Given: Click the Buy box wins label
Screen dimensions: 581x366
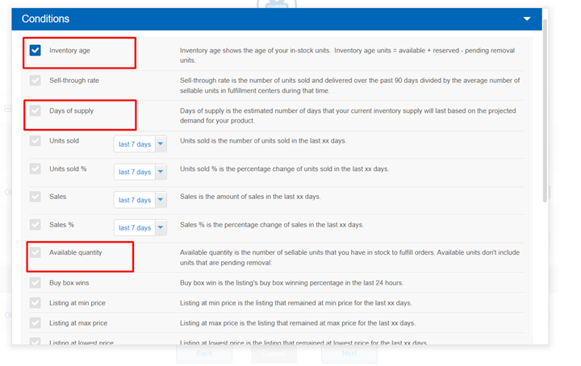Looking at the screenshot, I should click(x=69, y=283).
